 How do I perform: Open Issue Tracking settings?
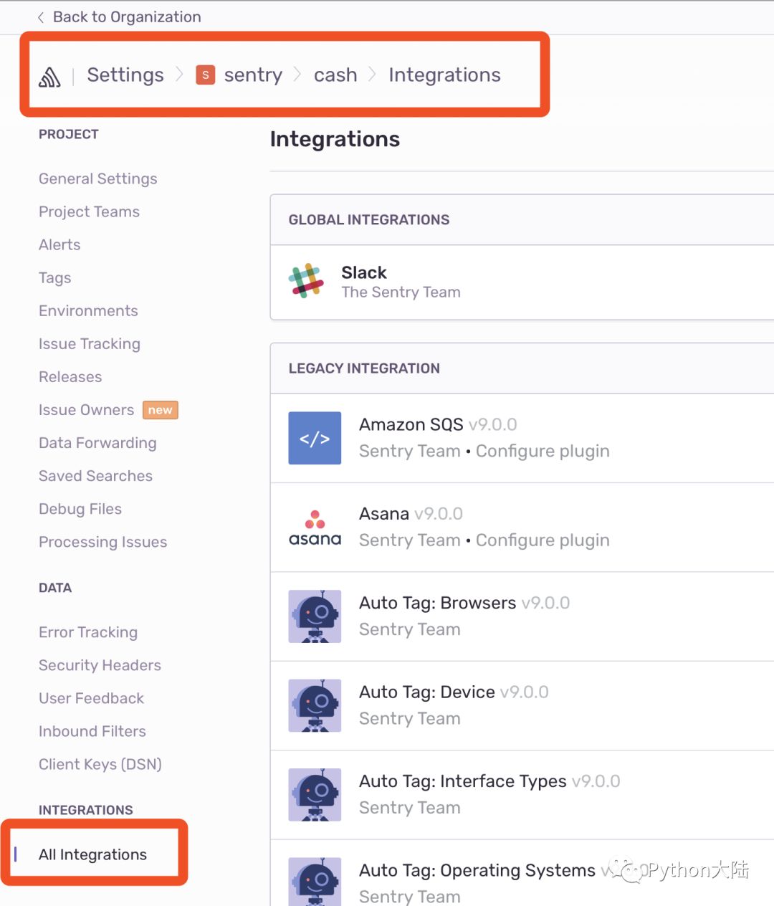90,344
